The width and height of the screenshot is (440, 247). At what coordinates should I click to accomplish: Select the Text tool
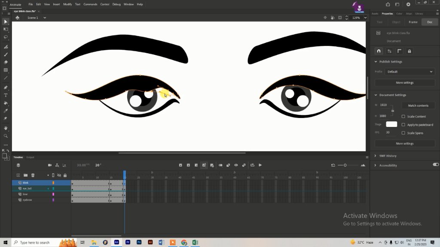[x=6, y=95]
